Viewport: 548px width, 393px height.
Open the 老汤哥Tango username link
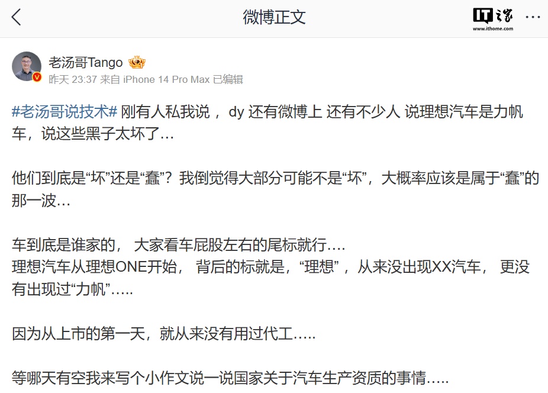[x=86, y=63]
